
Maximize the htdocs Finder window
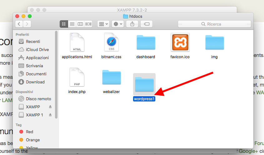click(30, 16)
